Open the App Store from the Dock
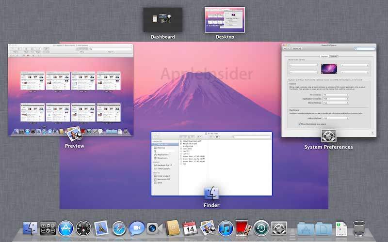Screen dimensions: 388x242 (65, 228)
